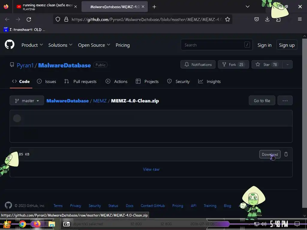Open 7-Zip from the taskbar

(x=67, y=224)
